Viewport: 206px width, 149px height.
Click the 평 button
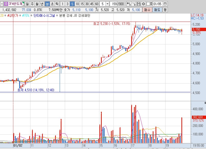tap(165, 10)
